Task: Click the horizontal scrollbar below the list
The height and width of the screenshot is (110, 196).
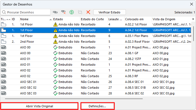Action: pyautogui.click(x=74, y=99)
